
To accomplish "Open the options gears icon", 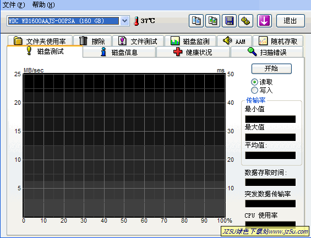I will [245, 21].
